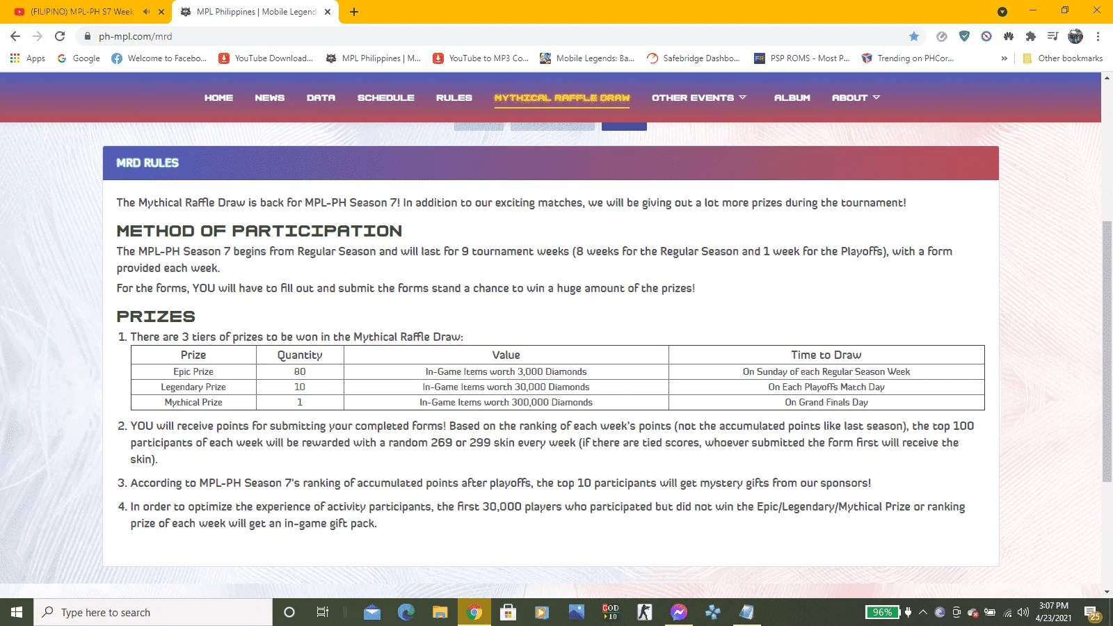Go back to the previous page
1113x626 pixels.
point(15,36)
